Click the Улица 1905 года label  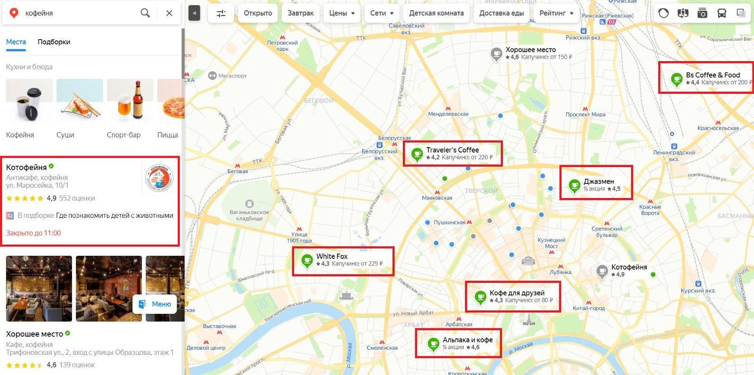[x=299, y=237]
